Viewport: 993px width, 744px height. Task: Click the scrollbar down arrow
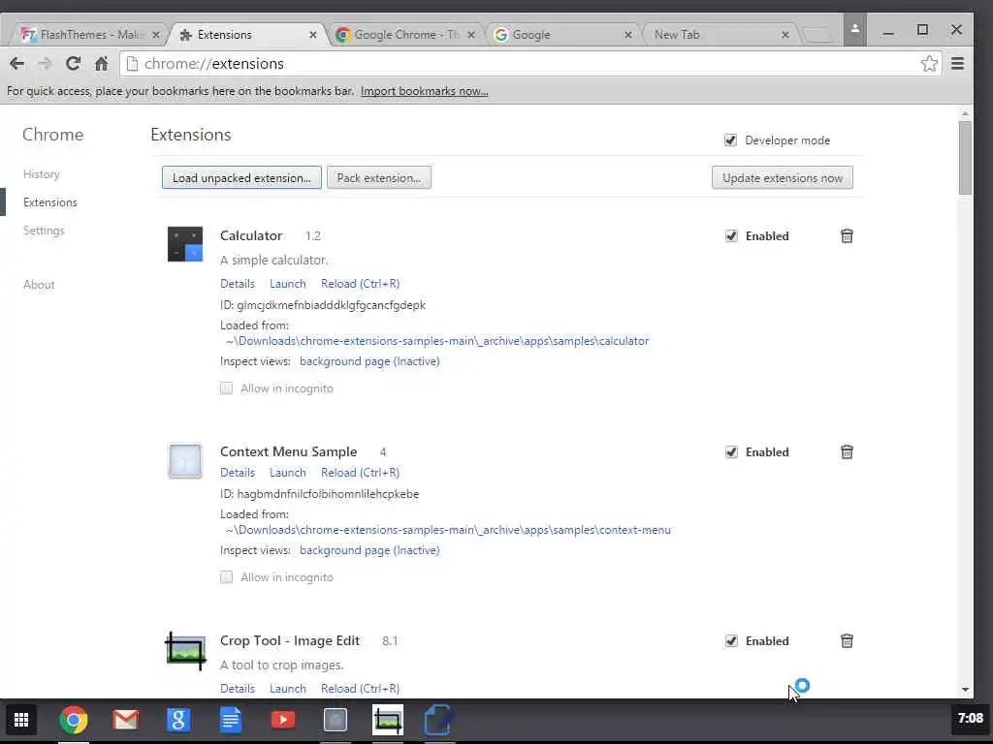coord(965,690)
